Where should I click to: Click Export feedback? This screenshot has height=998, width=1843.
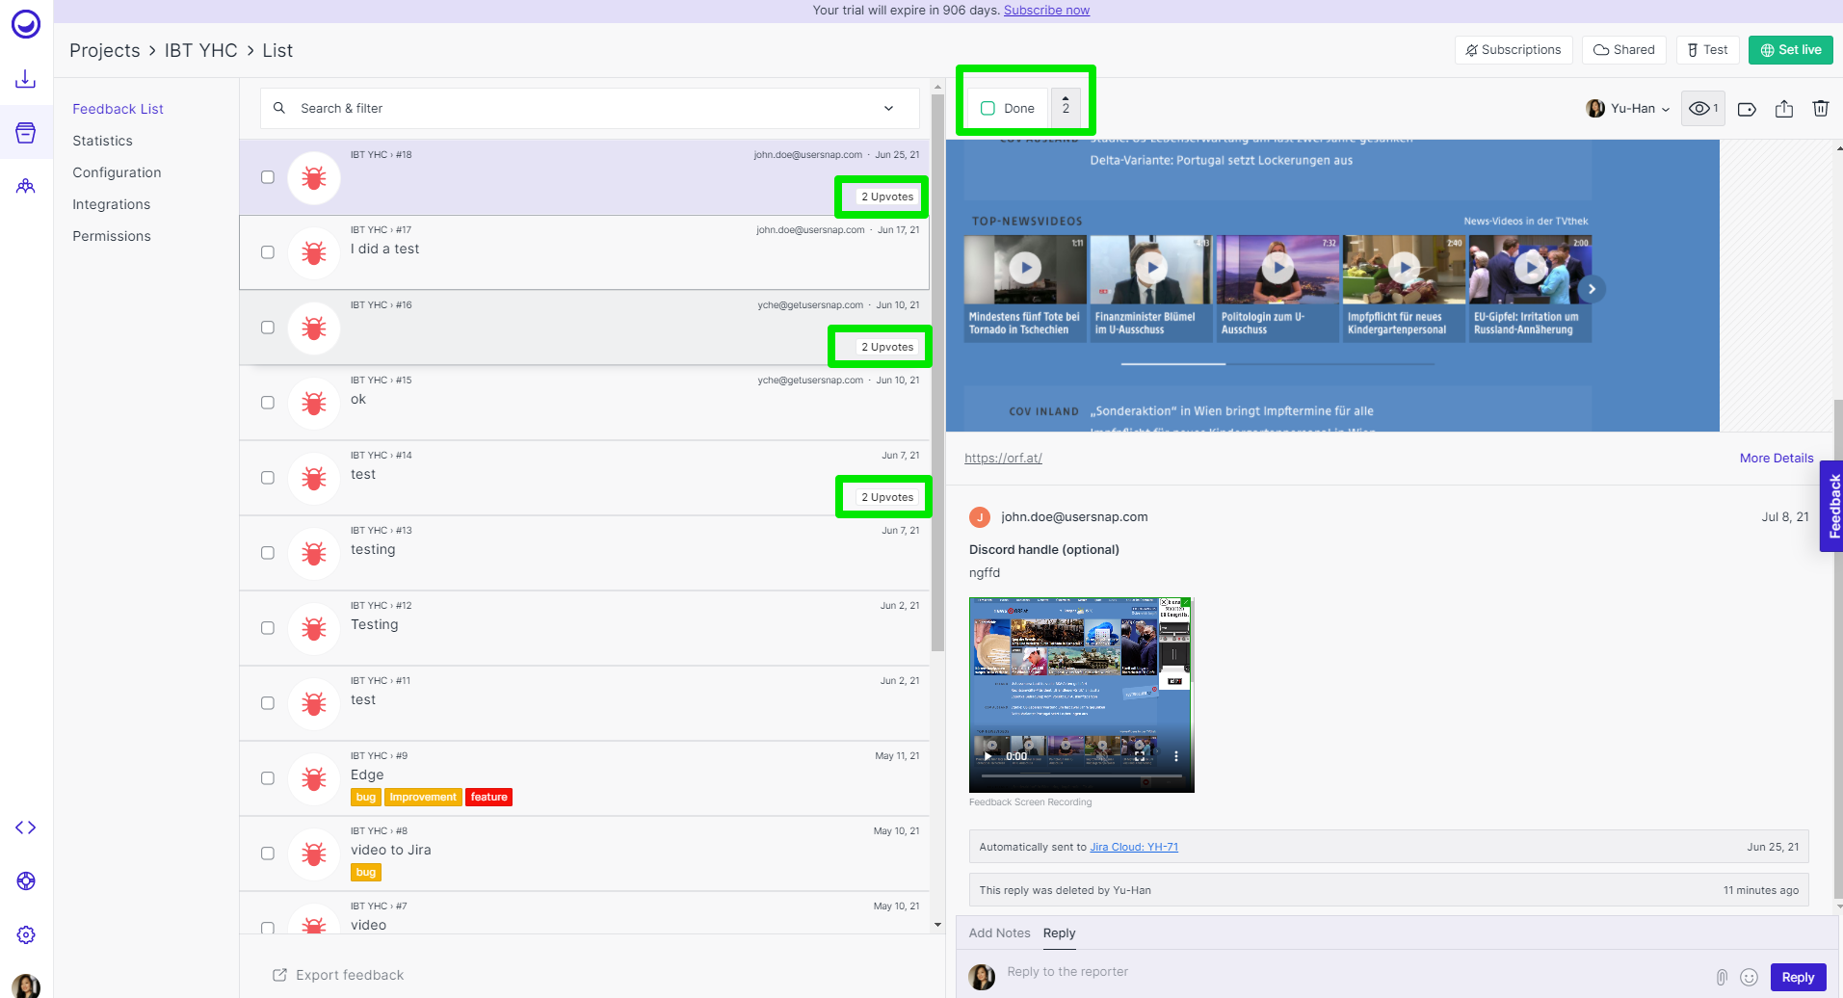pyautogui.click(x=338, y=975)
